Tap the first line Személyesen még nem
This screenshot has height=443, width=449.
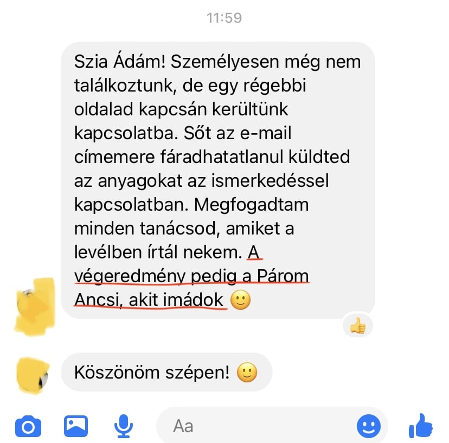pyautogui.click(x=266, y=62)
